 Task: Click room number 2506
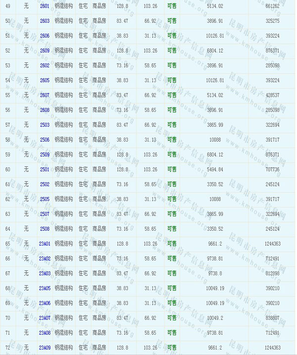click(x=45, y=140)
